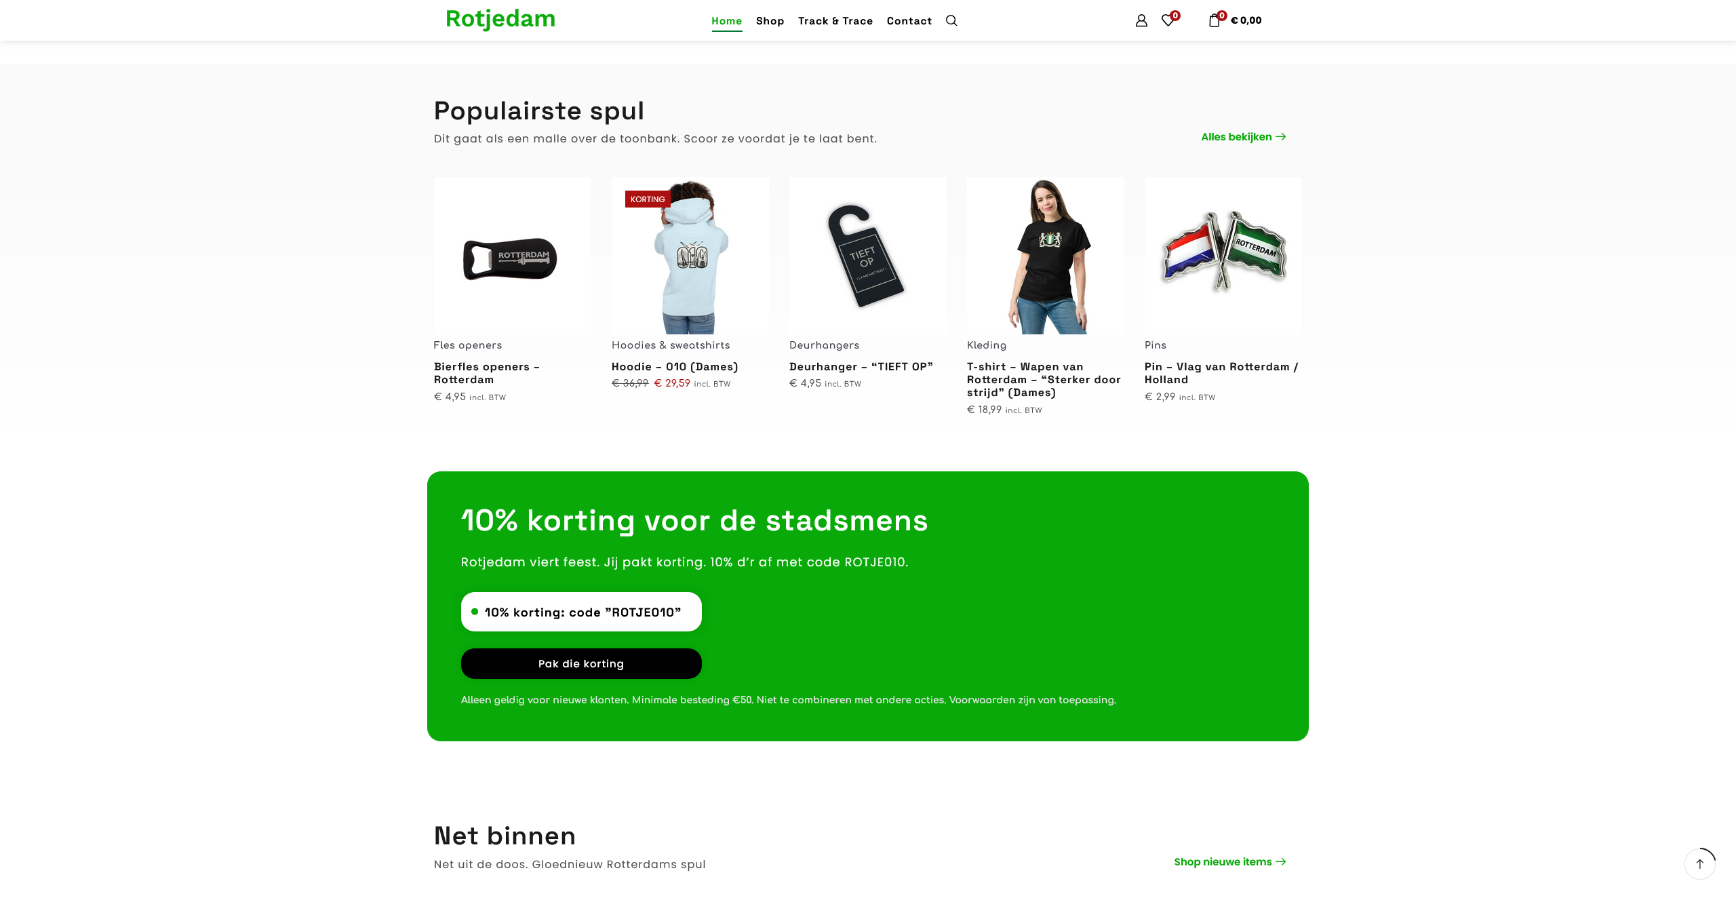Viewport: 1736px width, 900px height.
Task: Follow the Shop nieuwe items link
Action: 1229,862
